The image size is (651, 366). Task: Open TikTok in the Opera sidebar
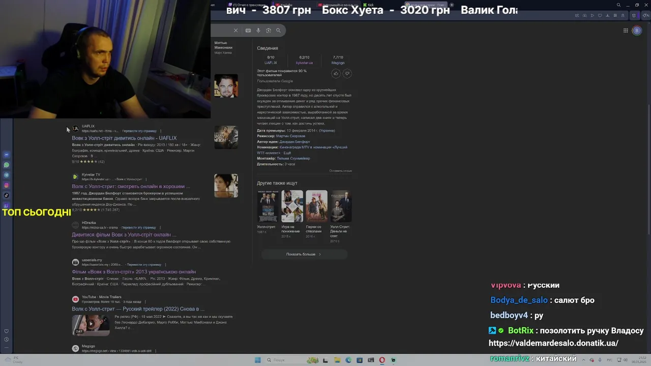(7, 195)
